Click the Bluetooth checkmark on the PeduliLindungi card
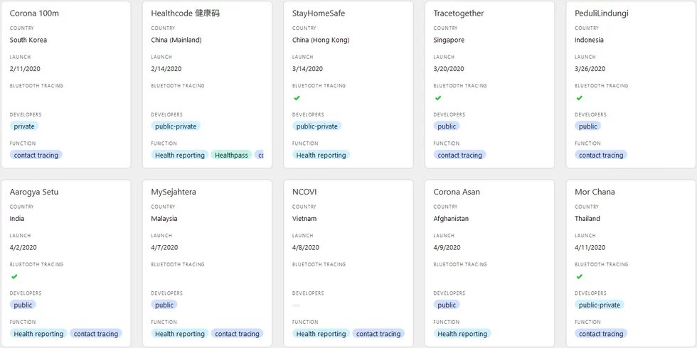Image resolution: width=697 pixels, height=348 pixels. [x=579, y=98]
